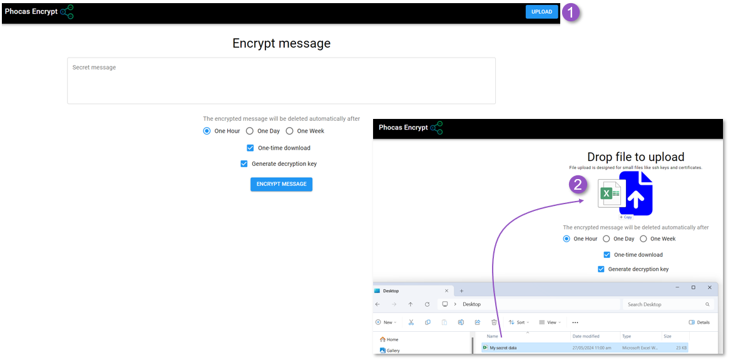Refresh the Desktop folder in File Explorer
The image size is (733, 360).
[x=428, y=304]
